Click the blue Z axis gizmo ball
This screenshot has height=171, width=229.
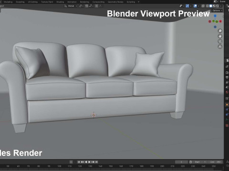point(215,16)
